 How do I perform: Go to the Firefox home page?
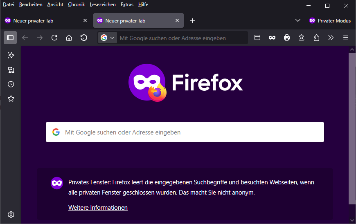(x=69, y=38)
